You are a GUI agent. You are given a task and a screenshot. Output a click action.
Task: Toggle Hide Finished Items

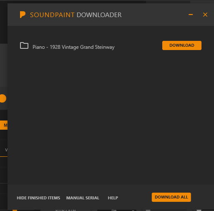coord(38,198)
